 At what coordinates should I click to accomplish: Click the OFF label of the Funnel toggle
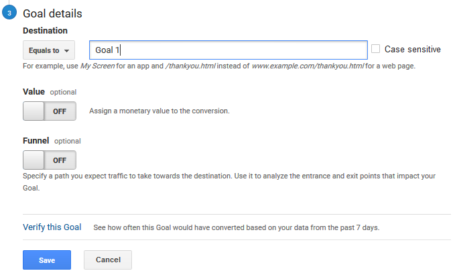[60, 160]
